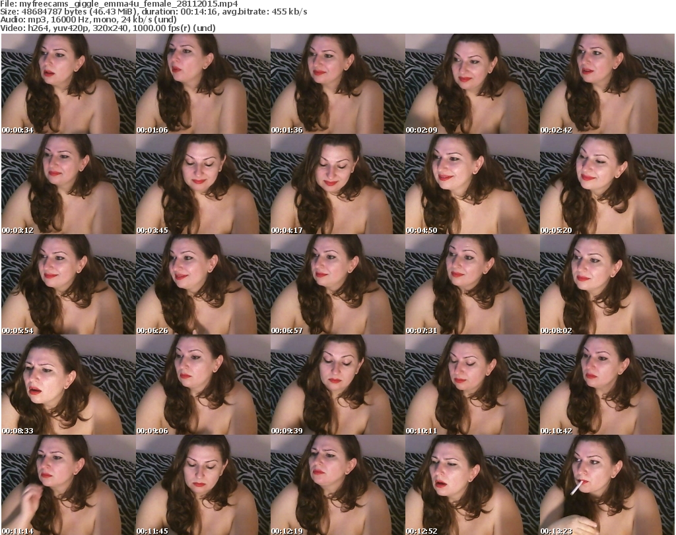Click the thumbnail stamped 00:11:14

tap(69, 485)
